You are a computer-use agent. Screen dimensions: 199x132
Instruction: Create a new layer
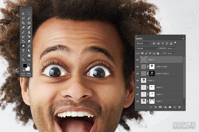point(175,107)
